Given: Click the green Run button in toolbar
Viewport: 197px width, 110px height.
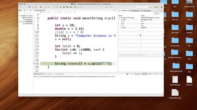Looking at the screenshot, I should pyautogui.click(x=64, y=7).
